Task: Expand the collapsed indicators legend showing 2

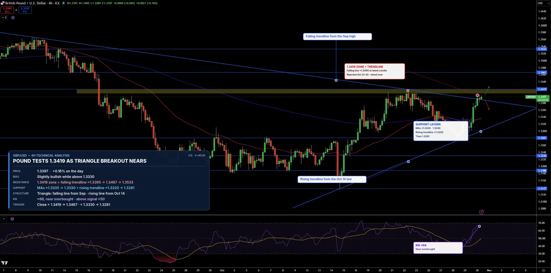Action: pyautogui.click(x=4, y=17)
